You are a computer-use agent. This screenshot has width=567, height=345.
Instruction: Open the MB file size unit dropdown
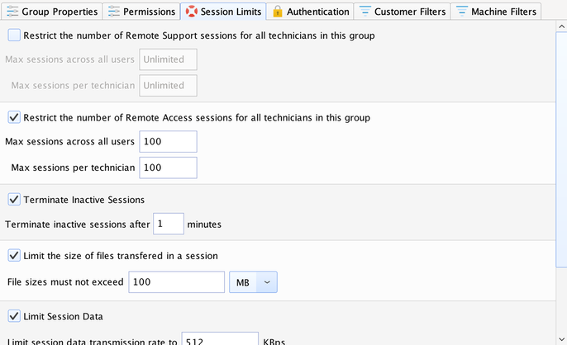click(x=253, y=282)
